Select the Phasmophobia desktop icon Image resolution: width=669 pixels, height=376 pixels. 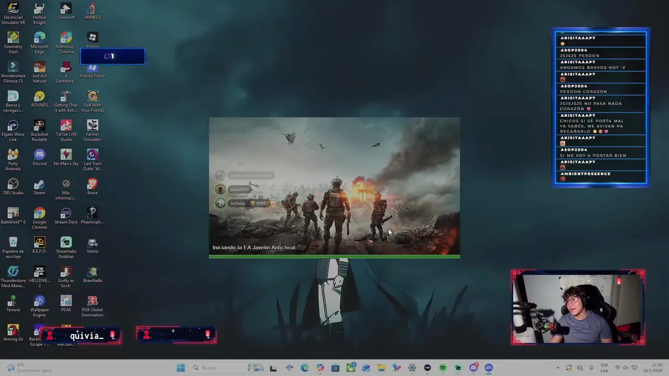tap(93, 216)
